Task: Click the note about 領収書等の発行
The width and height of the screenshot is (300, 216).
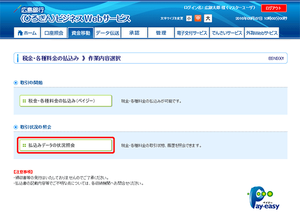Action: pos(61,178)
